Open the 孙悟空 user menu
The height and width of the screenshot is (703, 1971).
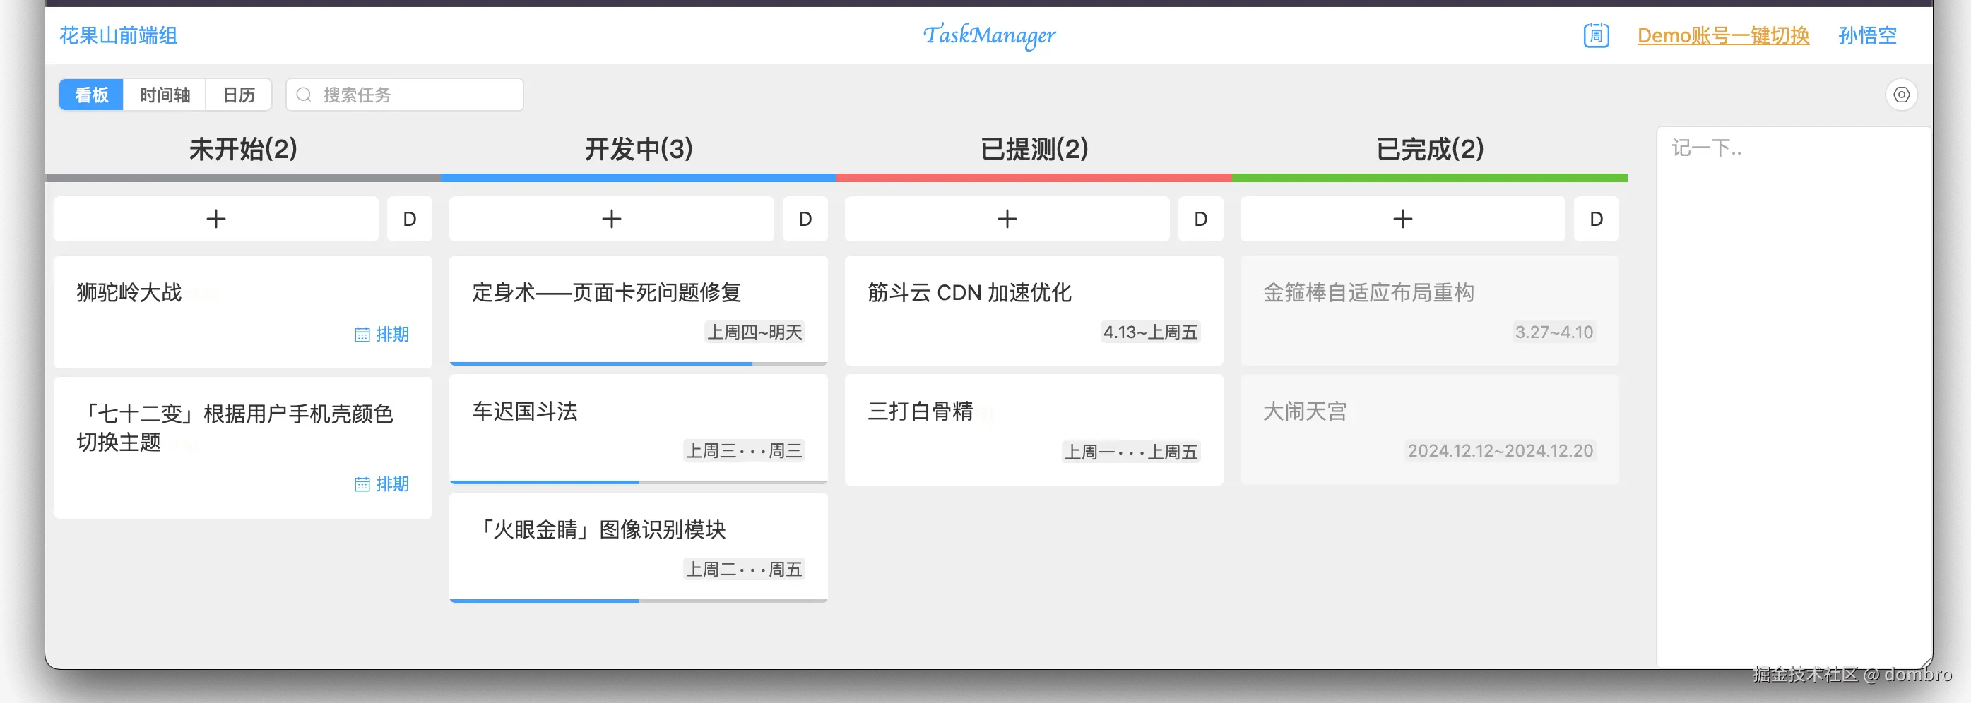coord(1867,36)
